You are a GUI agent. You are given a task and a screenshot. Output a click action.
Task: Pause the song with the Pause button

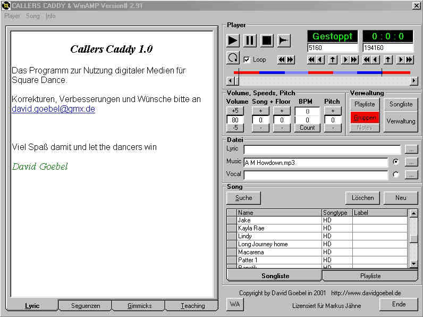coord(250,41)
